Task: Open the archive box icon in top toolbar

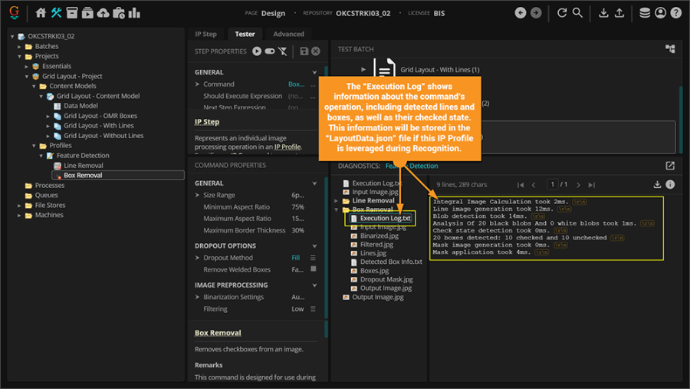Action: pos(72,13)
